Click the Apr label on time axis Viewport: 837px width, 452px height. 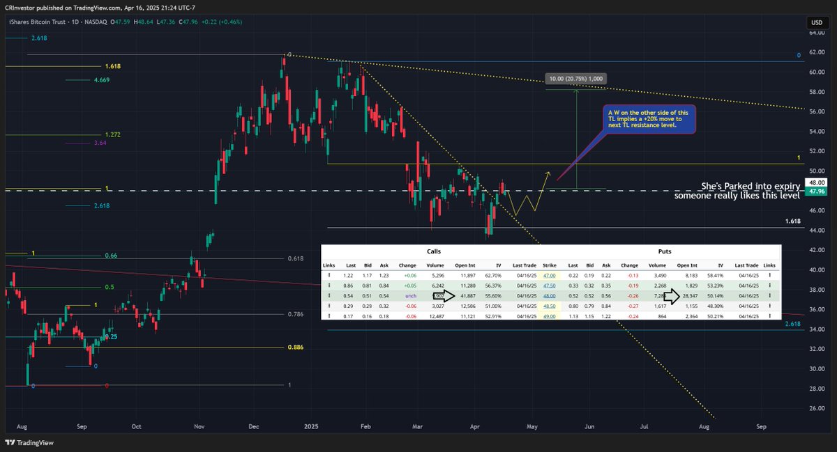click(x=475, y=426)
